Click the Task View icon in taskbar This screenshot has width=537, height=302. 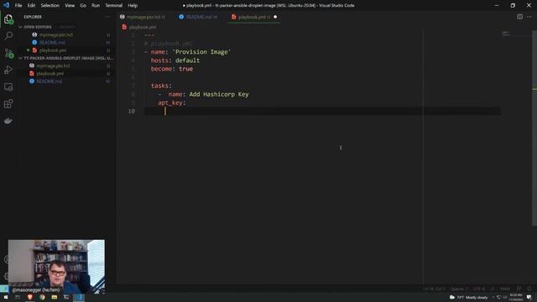pyautogui.click(x=18, y=297)
